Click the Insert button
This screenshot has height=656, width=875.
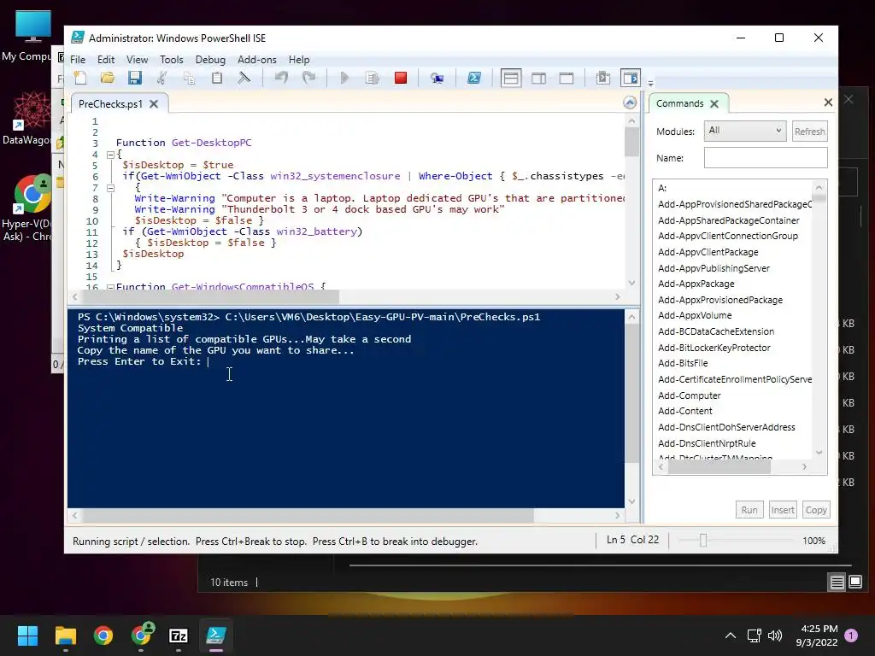[x=783, y=510]
